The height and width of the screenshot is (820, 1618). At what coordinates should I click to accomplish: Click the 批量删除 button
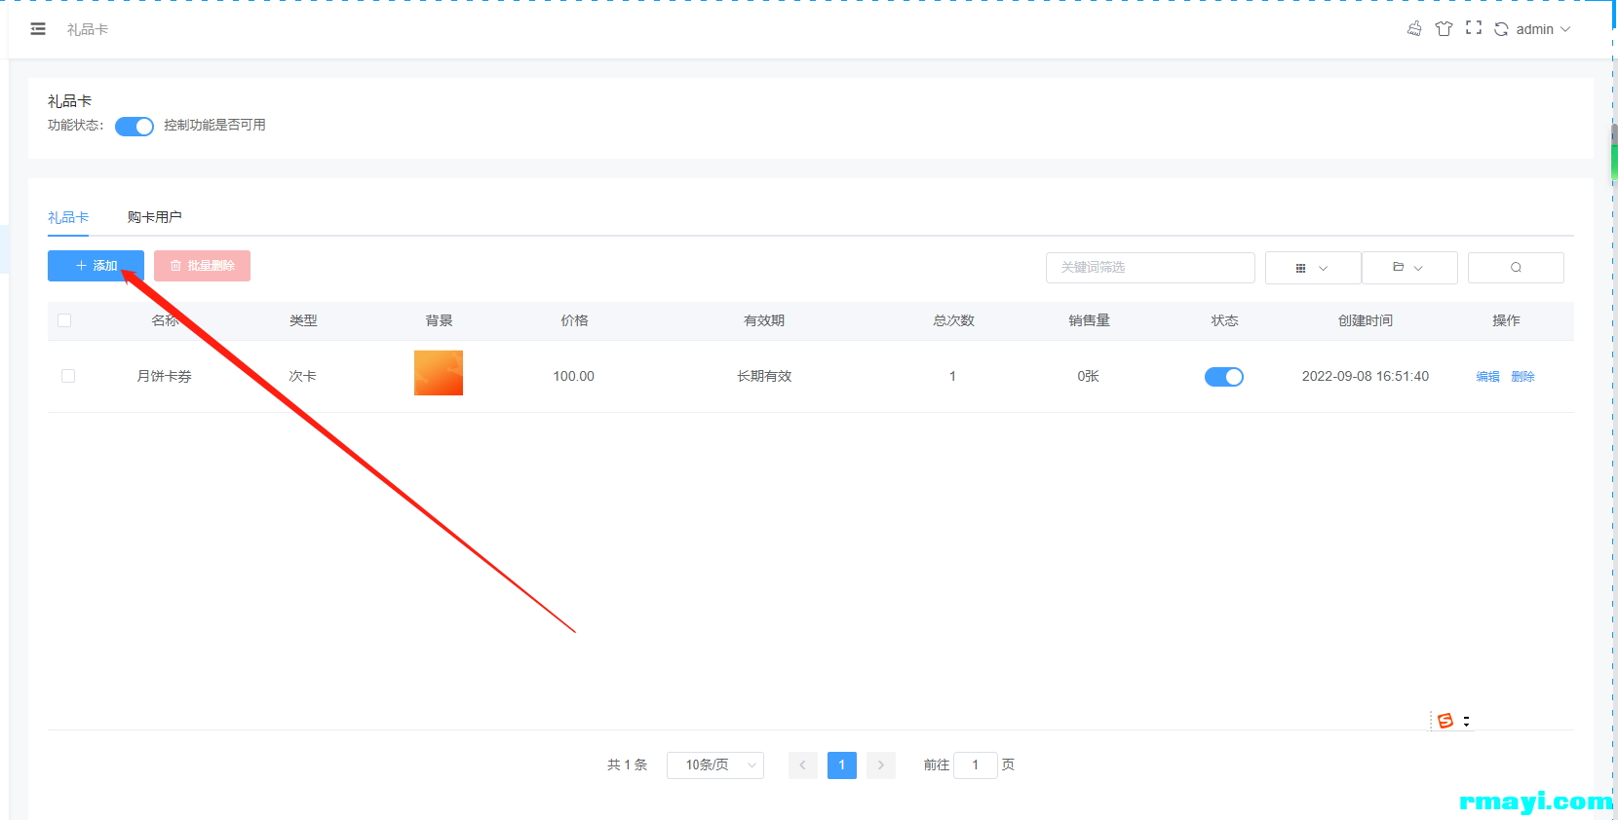pyautogui.click(x=202, y=266)
